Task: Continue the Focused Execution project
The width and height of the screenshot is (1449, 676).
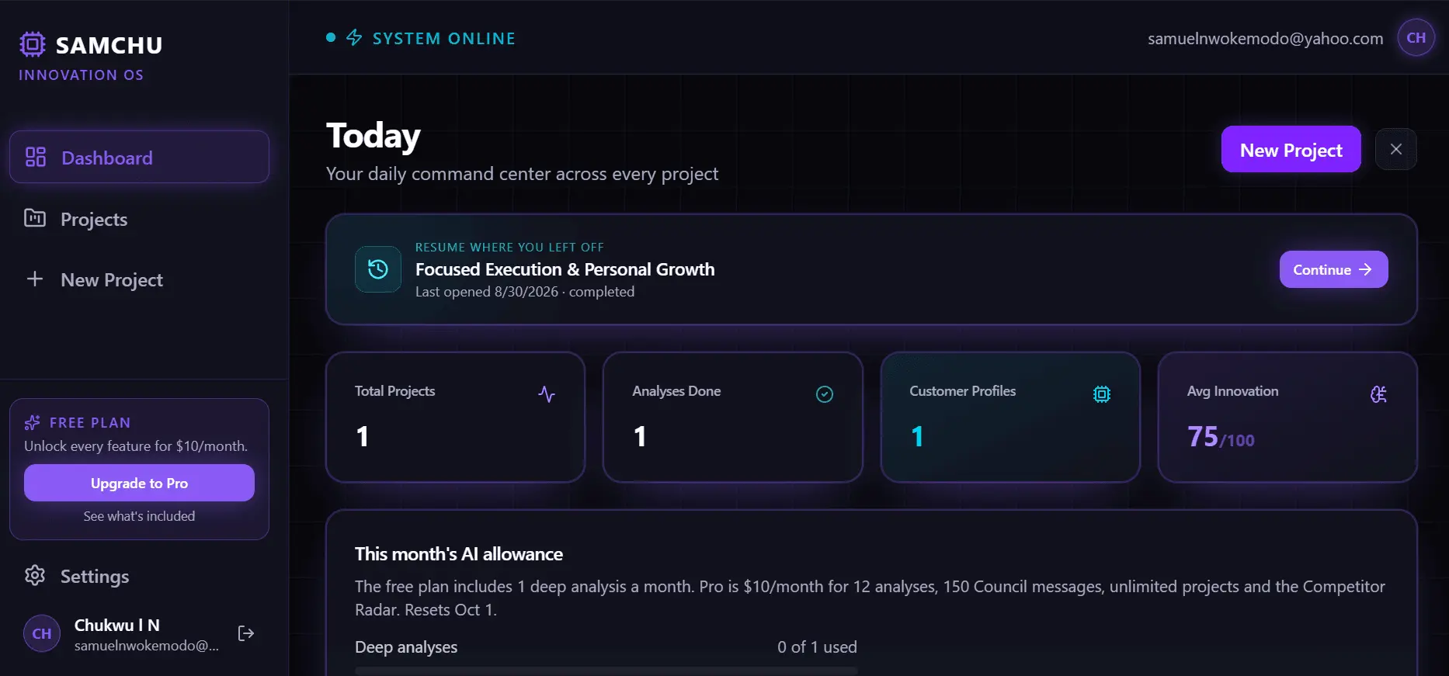Action: (1333, 269)
